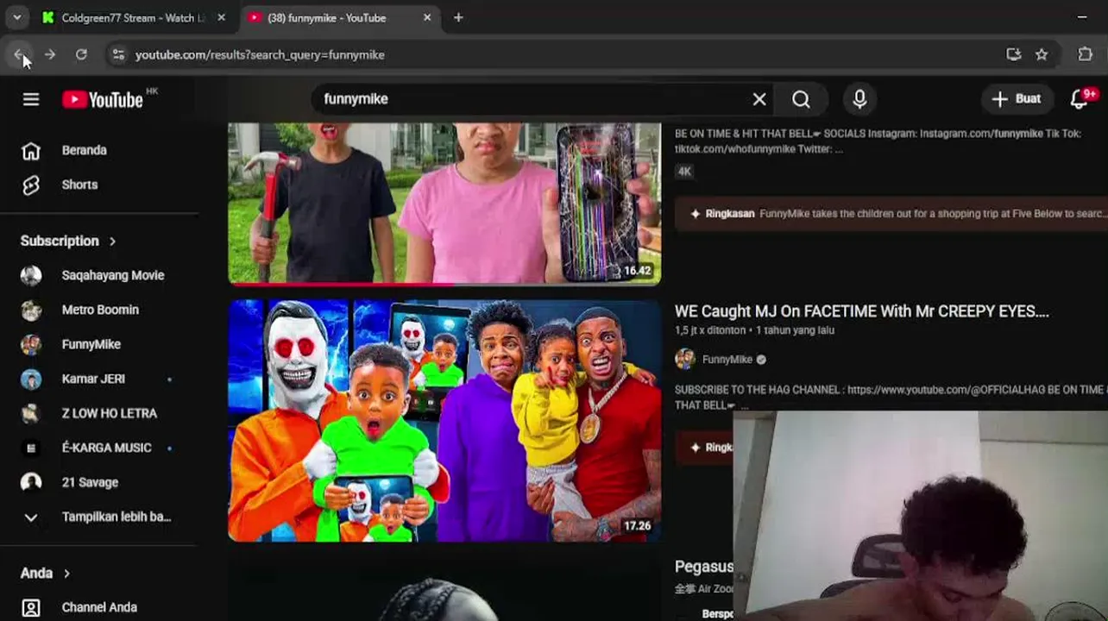Image resolution: width=1108 pixels, height=621 pixels.
Task: Reload the page
Action: [x=81, y=54]
